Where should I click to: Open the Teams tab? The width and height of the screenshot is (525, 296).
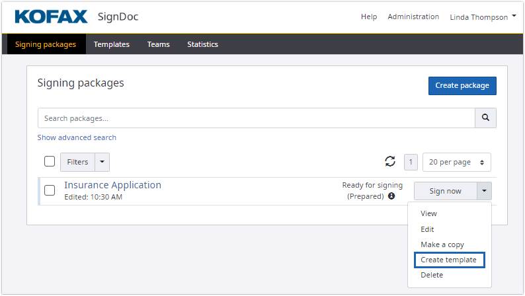coord(158,44)
